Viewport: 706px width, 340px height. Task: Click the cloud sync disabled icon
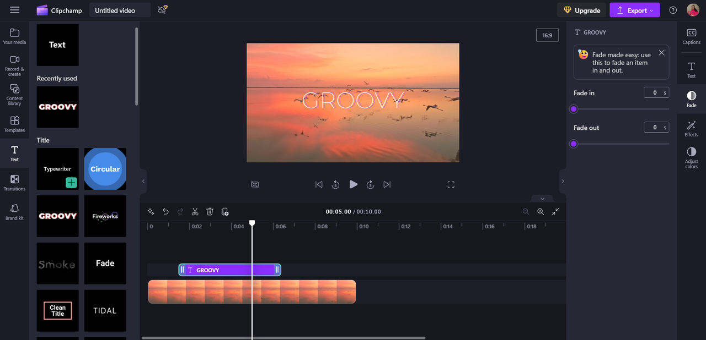click(162, 10)
